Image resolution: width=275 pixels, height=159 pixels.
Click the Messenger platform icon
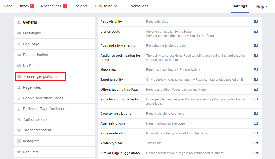(19, 77)
